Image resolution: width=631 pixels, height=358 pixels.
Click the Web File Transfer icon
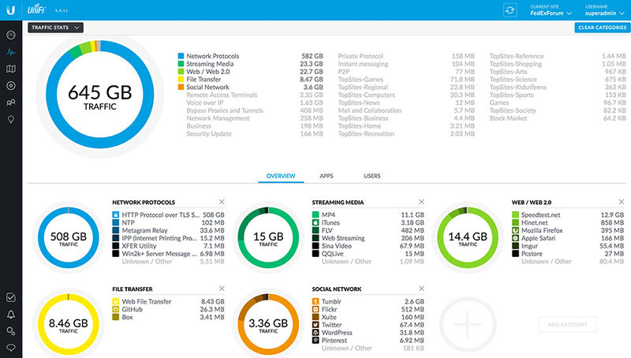115,301
